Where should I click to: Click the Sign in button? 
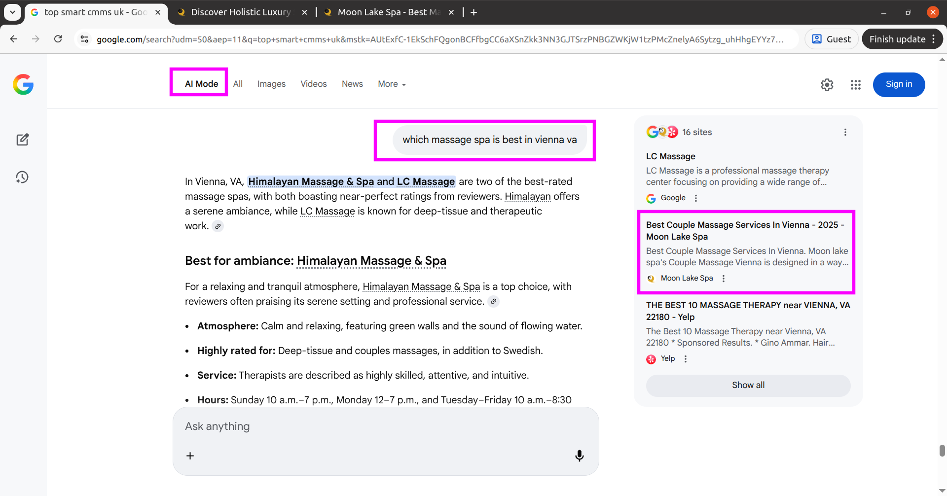(899, 84)
